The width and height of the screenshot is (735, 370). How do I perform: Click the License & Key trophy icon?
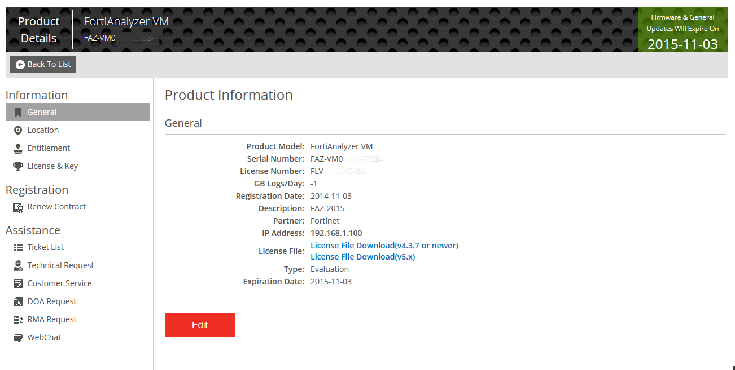(18, 166)
